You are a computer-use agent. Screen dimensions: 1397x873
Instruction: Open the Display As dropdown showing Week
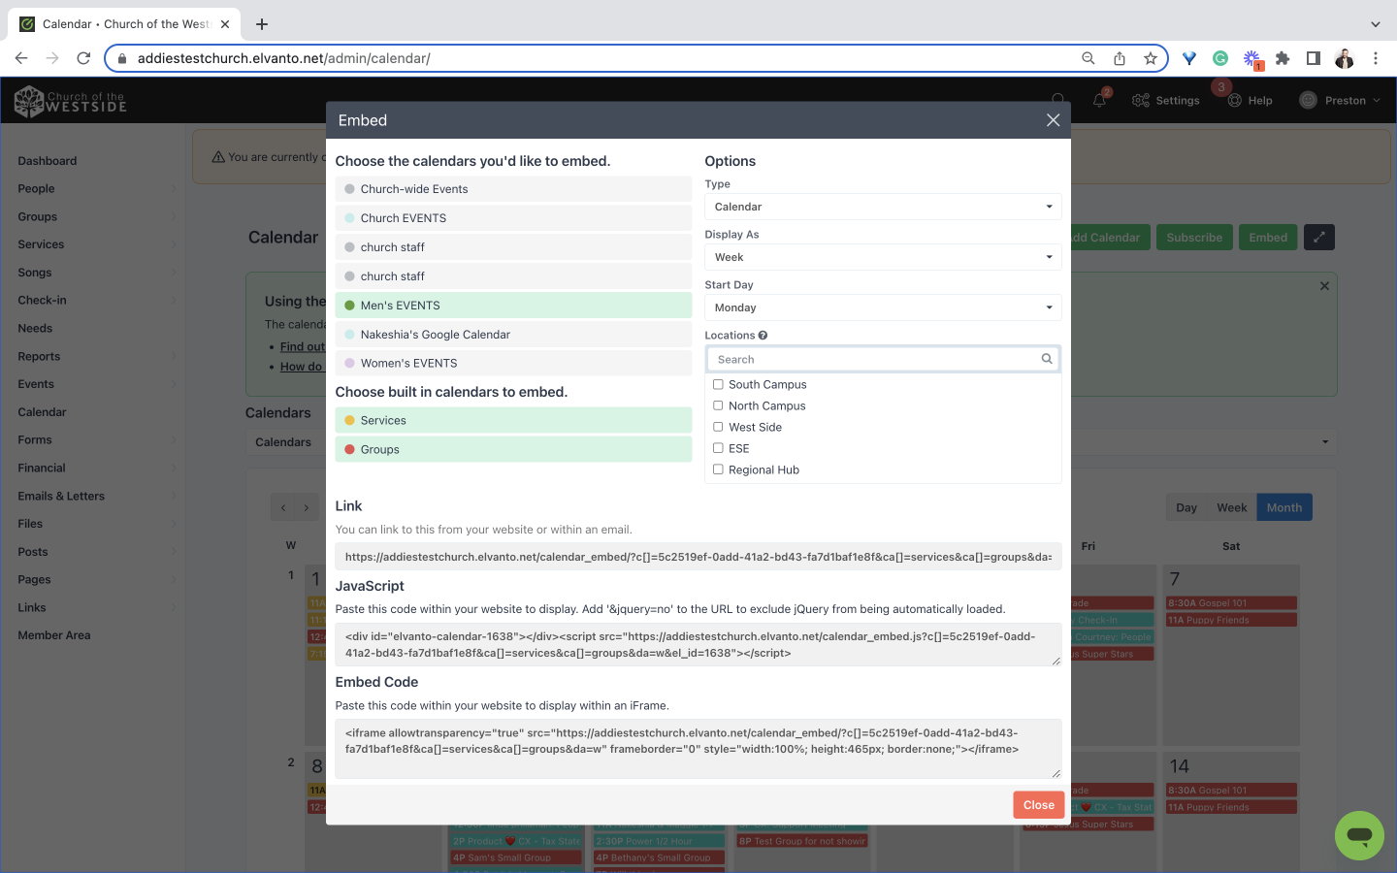[x=883, y=257]
